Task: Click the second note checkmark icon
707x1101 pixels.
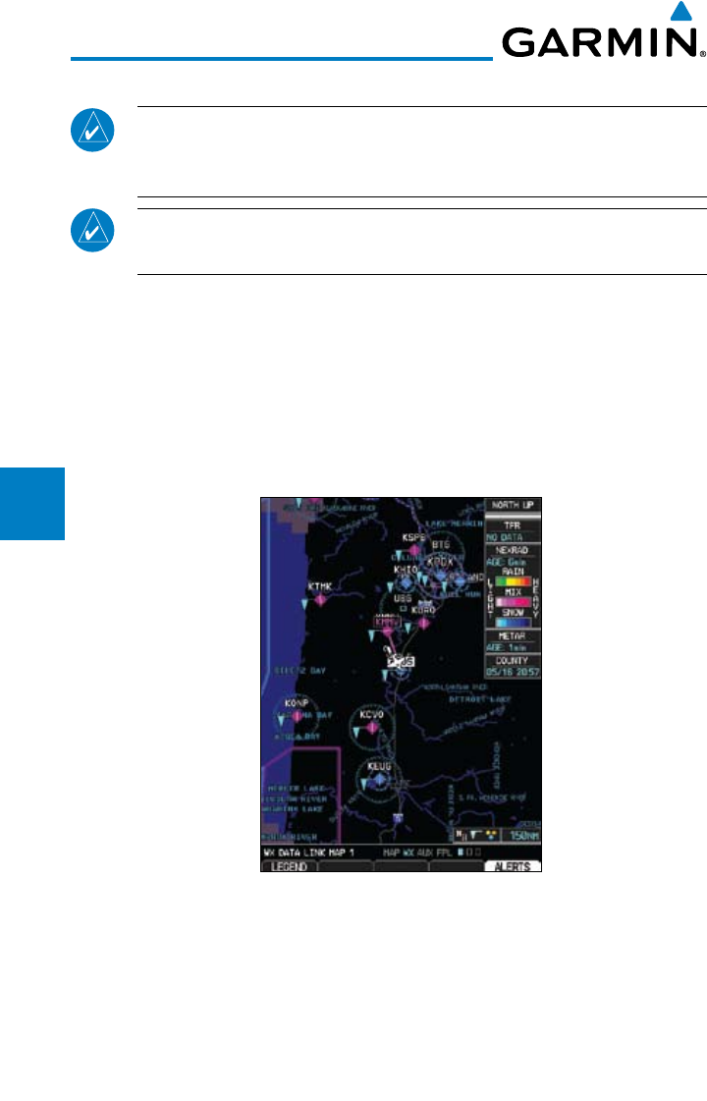Action: [92, 230]
